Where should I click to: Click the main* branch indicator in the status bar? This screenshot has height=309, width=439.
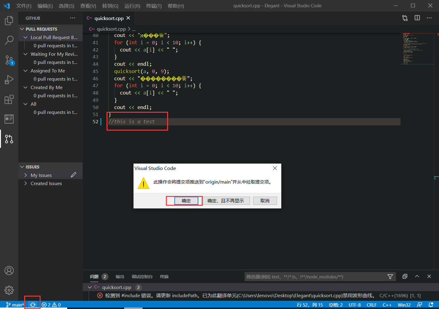tap(15, 305)
